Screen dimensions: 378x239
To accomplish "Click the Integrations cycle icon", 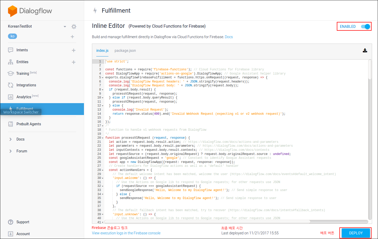I will [x=11, y=85].
